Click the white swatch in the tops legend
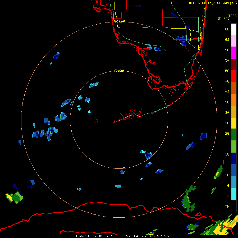The image size is (238, 238). [234, 29]
